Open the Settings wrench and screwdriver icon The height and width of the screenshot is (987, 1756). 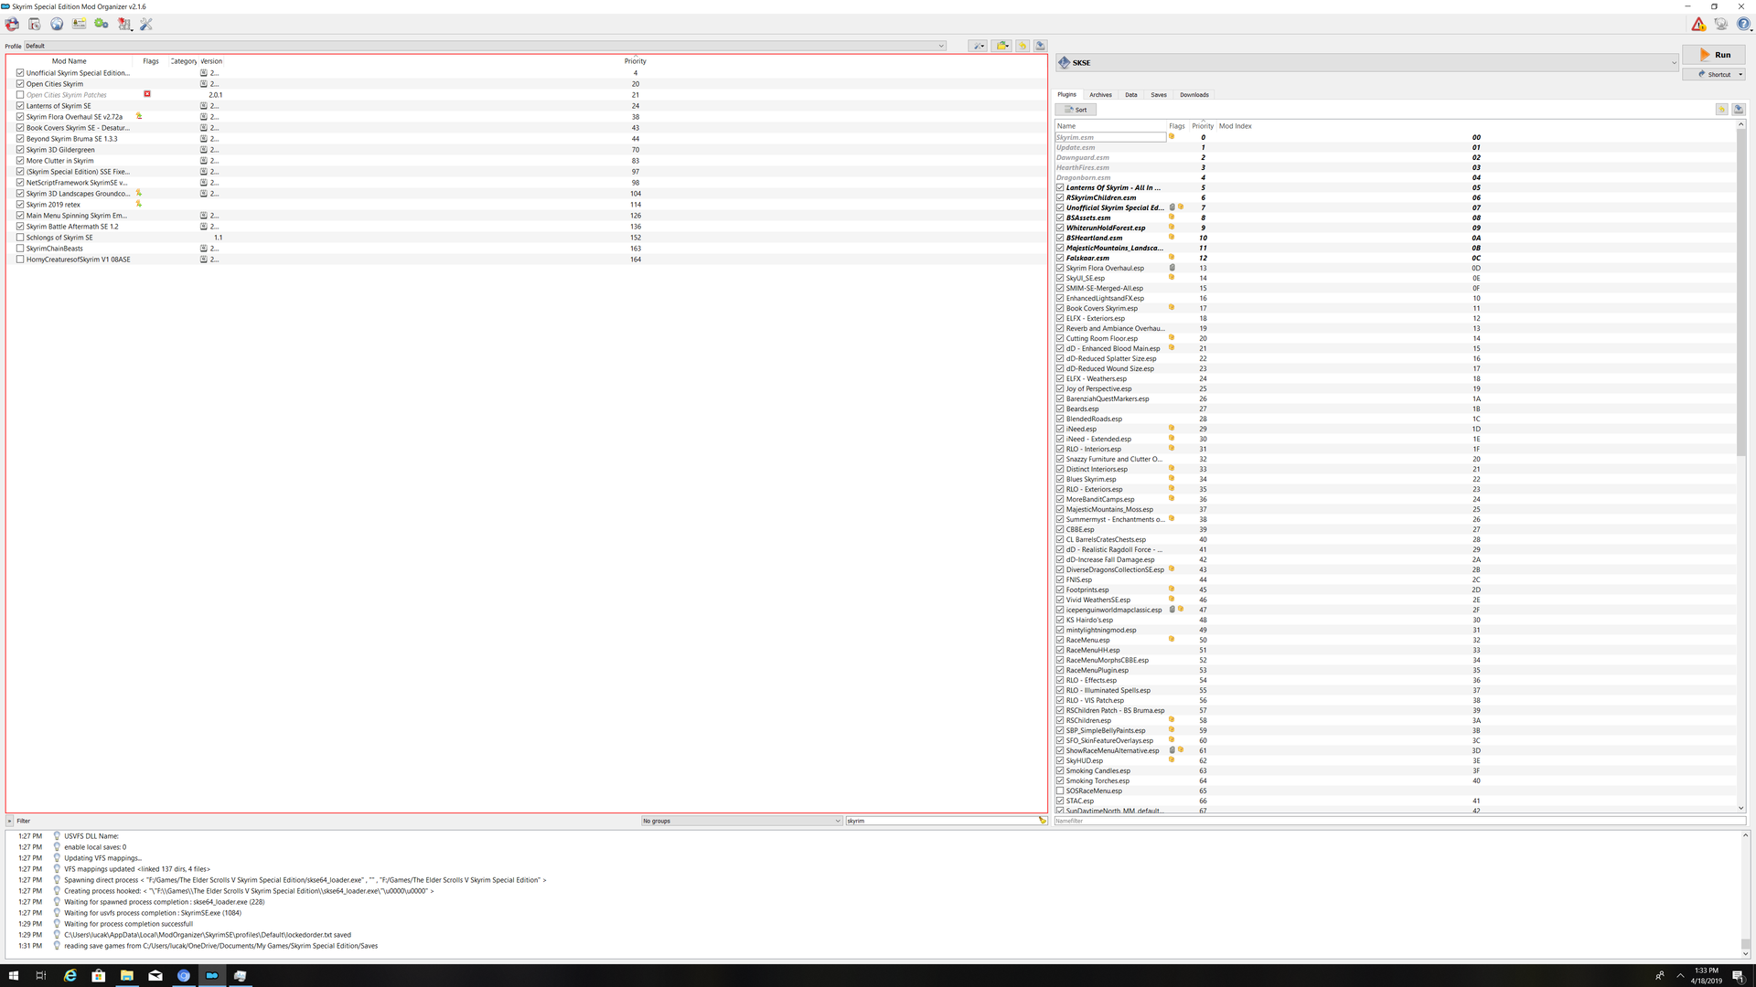[x=146, y=25]
